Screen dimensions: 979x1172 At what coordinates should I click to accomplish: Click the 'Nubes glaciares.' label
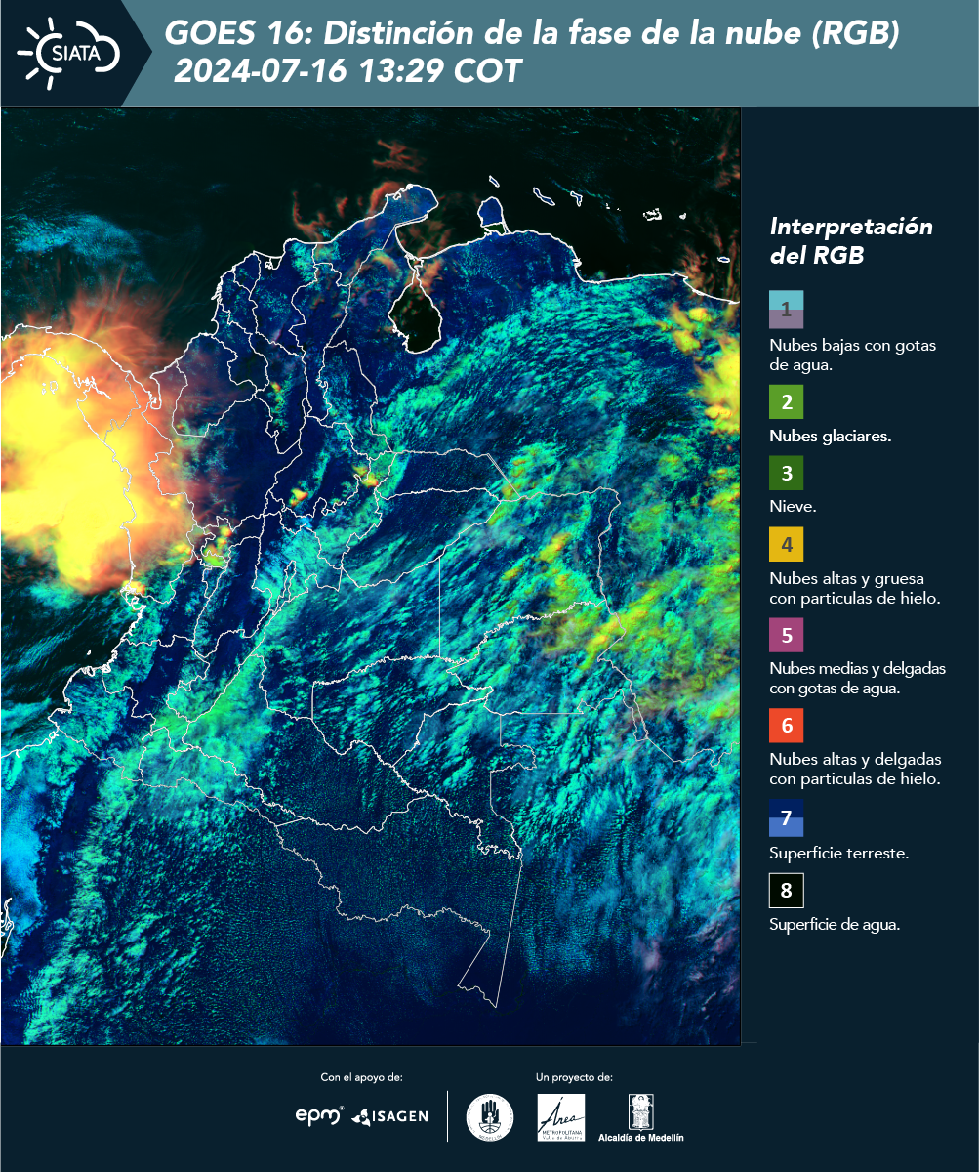click(x=830, y=437)
